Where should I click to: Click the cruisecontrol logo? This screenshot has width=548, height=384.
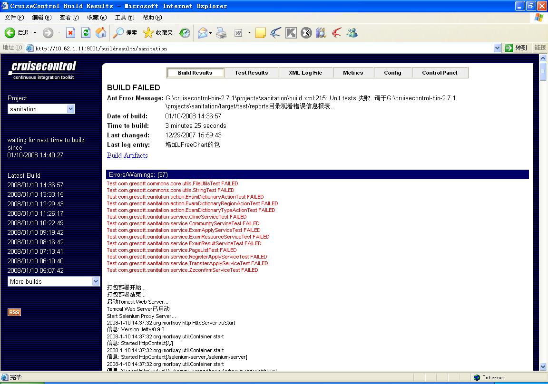pyautogui.click(x=43, y=70)
